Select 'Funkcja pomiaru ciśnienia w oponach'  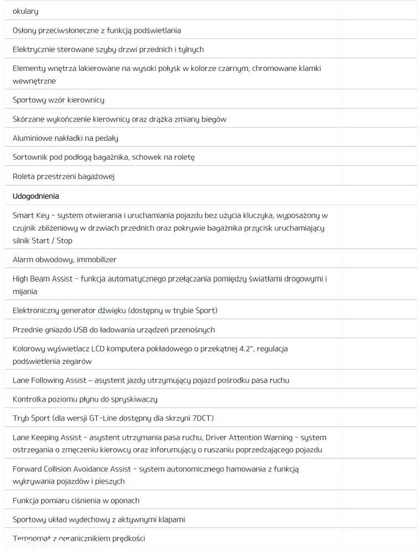76,500
